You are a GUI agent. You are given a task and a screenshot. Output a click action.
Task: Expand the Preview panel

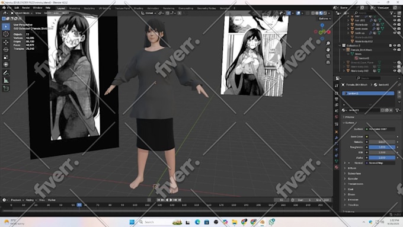[349, 117]
